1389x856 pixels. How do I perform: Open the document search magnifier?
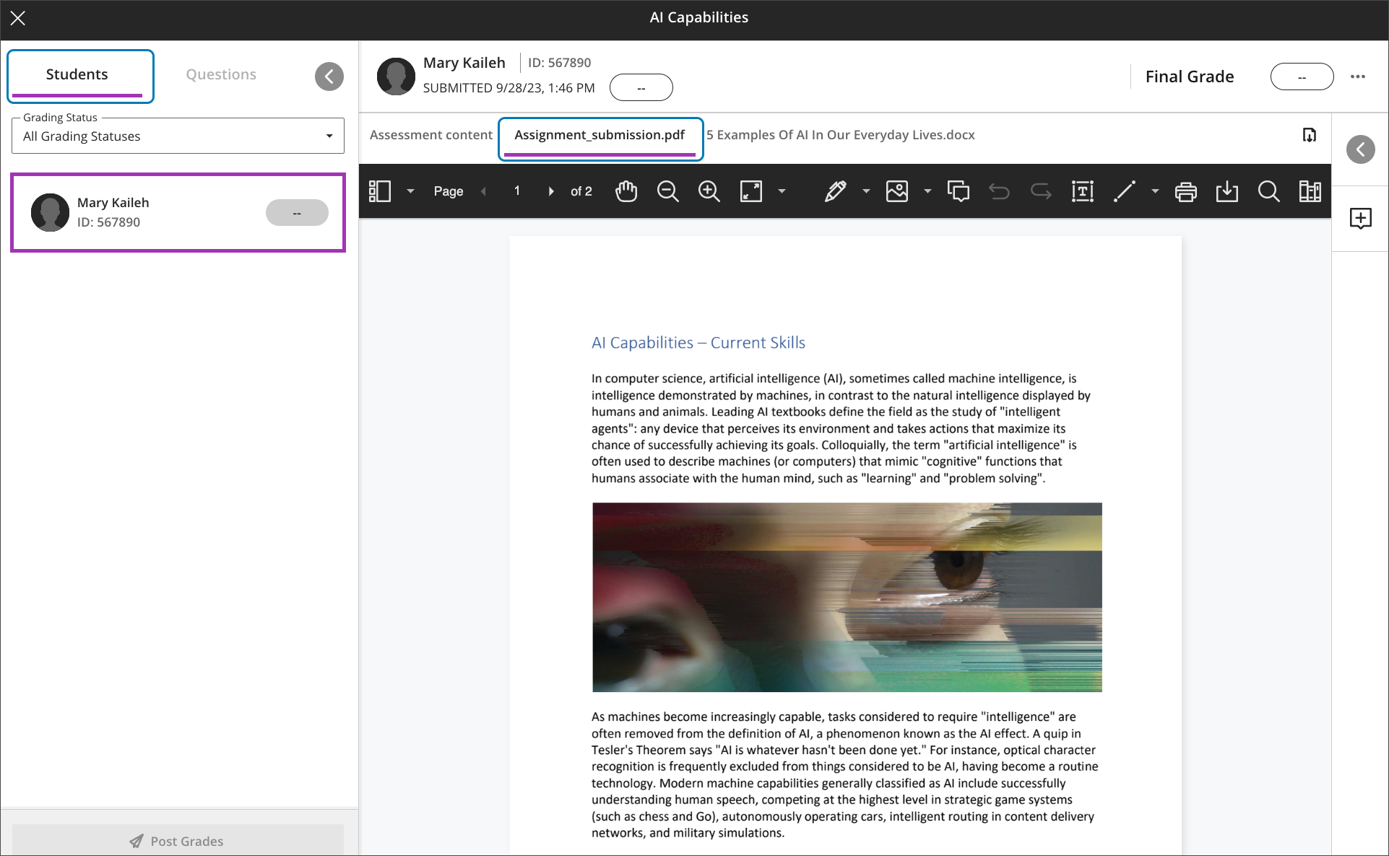[1268, 191]
